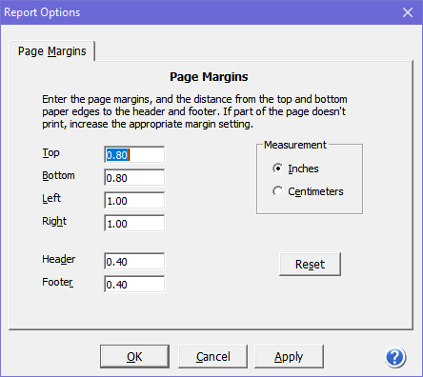Click the 'Header' field label
Image resolution: width=423 pixels, height=377 pixels.
59,259
